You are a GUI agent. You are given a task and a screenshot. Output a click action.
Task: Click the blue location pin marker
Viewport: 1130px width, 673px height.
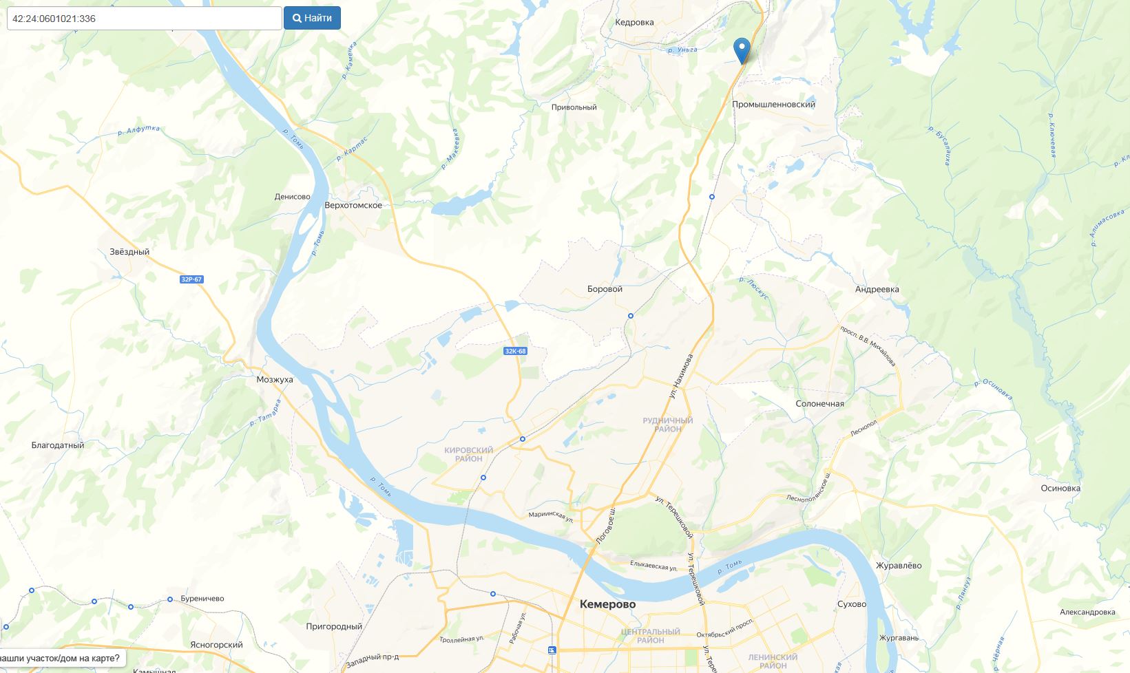tap(742, 51)
